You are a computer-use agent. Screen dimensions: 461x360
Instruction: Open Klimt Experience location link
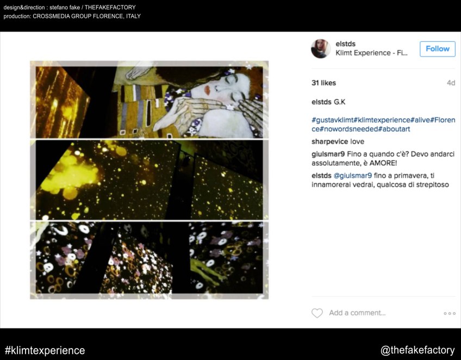pos(371,53)
